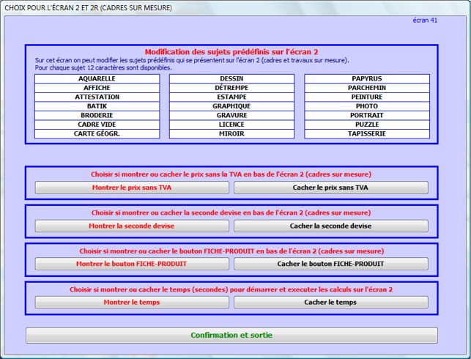The image size is (471, 359).
Task: Click the window title 'CHOIX POUR L'ÉCRAN 2'
Action: [x=88, y=8]
